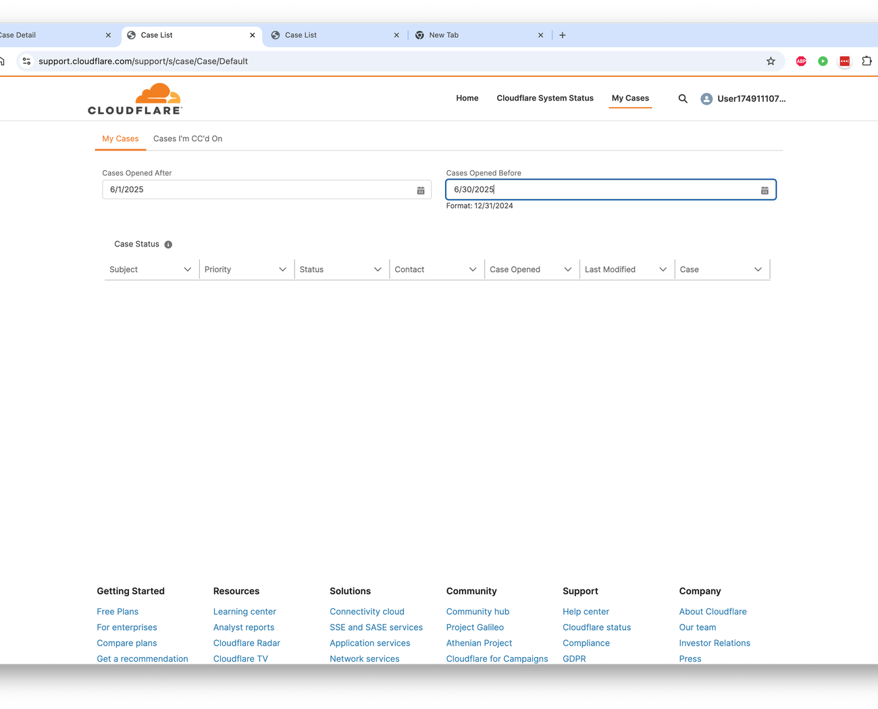Click the search magnifier icon

683,99
